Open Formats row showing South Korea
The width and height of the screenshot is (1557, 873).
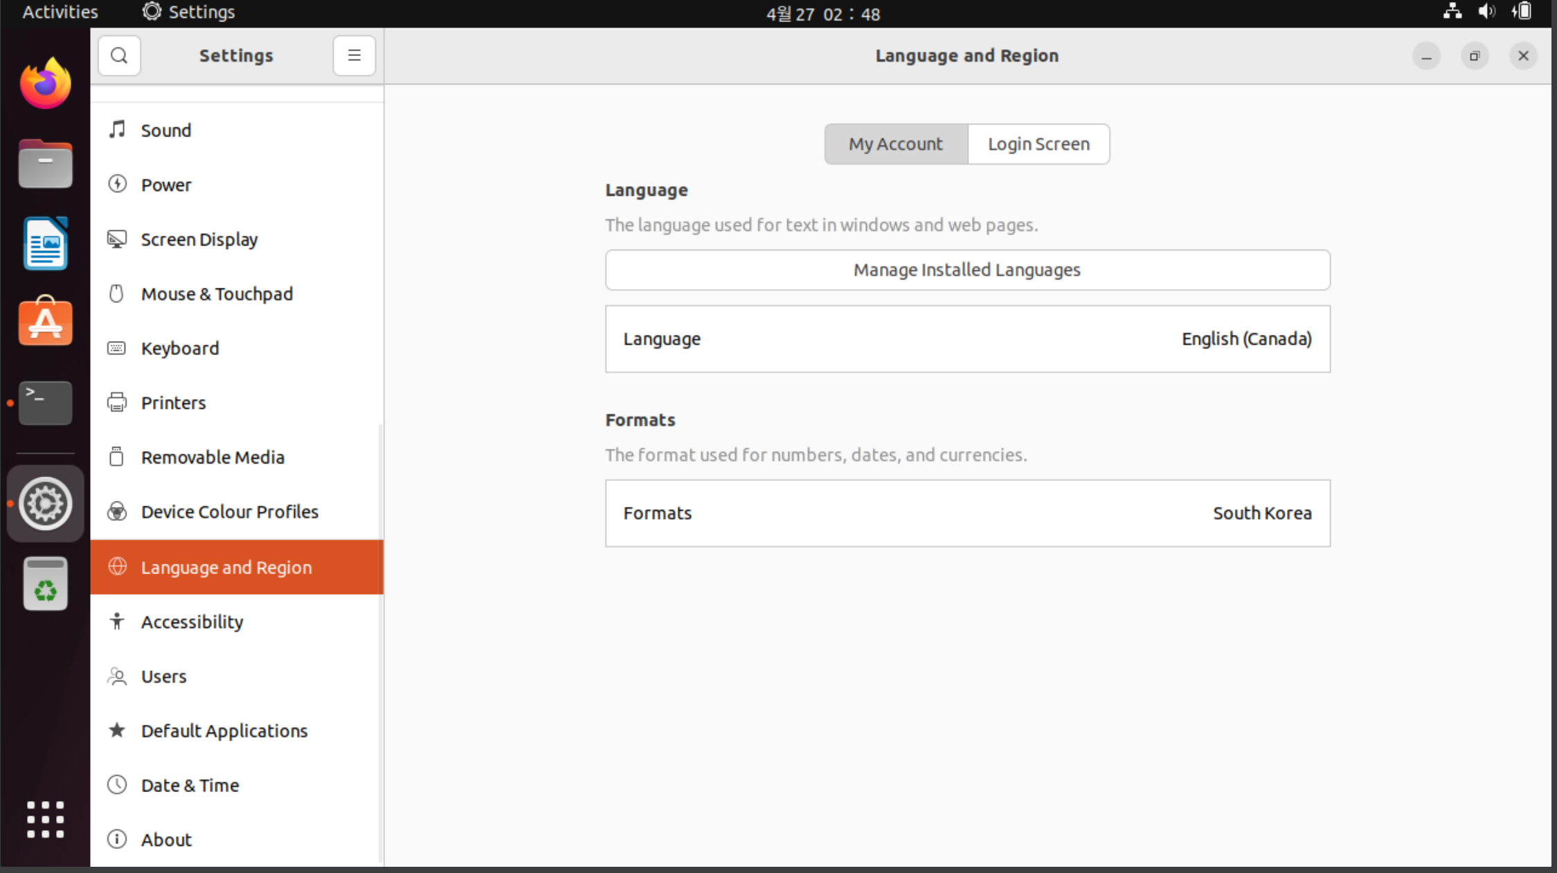coord(966,513)
